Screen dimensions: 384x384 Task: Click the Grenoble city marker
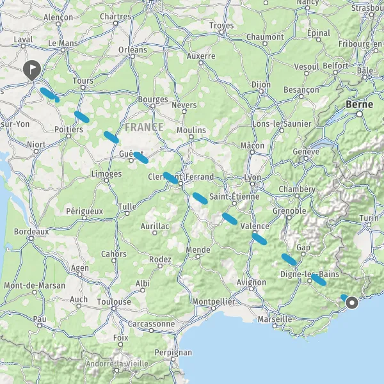coord(289,217)
